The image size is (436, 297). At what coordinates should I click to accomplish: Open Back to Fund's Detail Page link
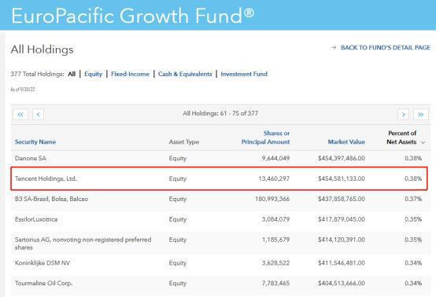386,47
